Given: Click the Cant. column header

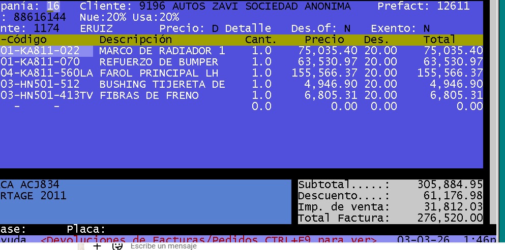Looking at the screenshot, I should 260,40.
